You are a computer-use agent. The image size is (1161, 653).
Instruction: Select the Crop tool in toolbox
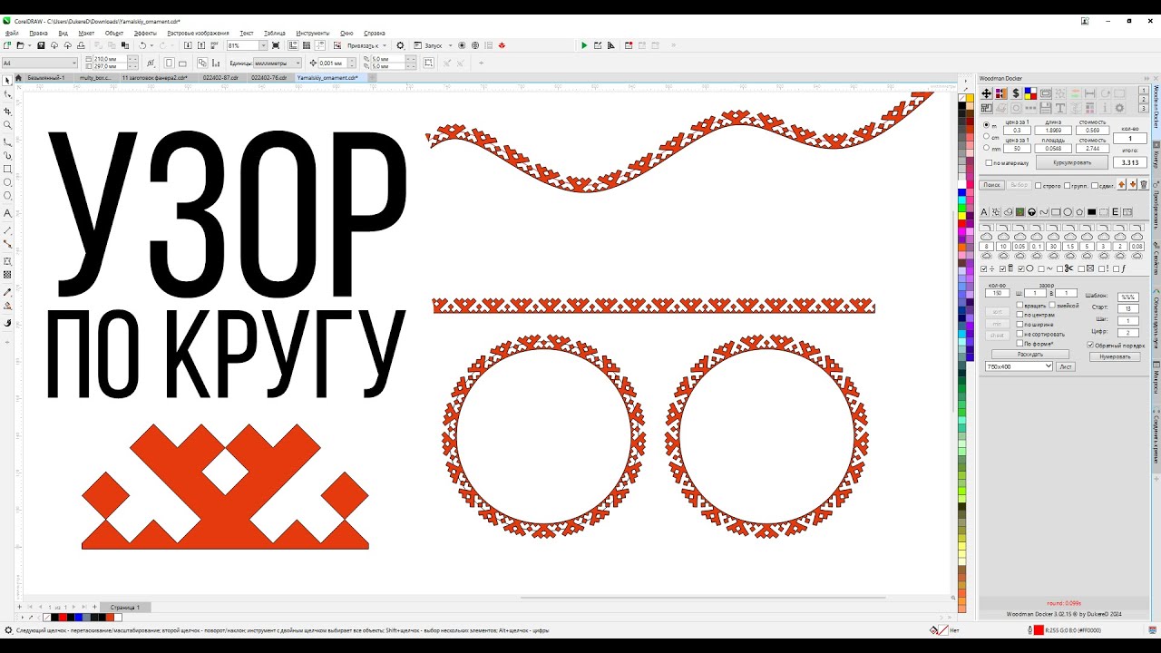click(8, 111)
